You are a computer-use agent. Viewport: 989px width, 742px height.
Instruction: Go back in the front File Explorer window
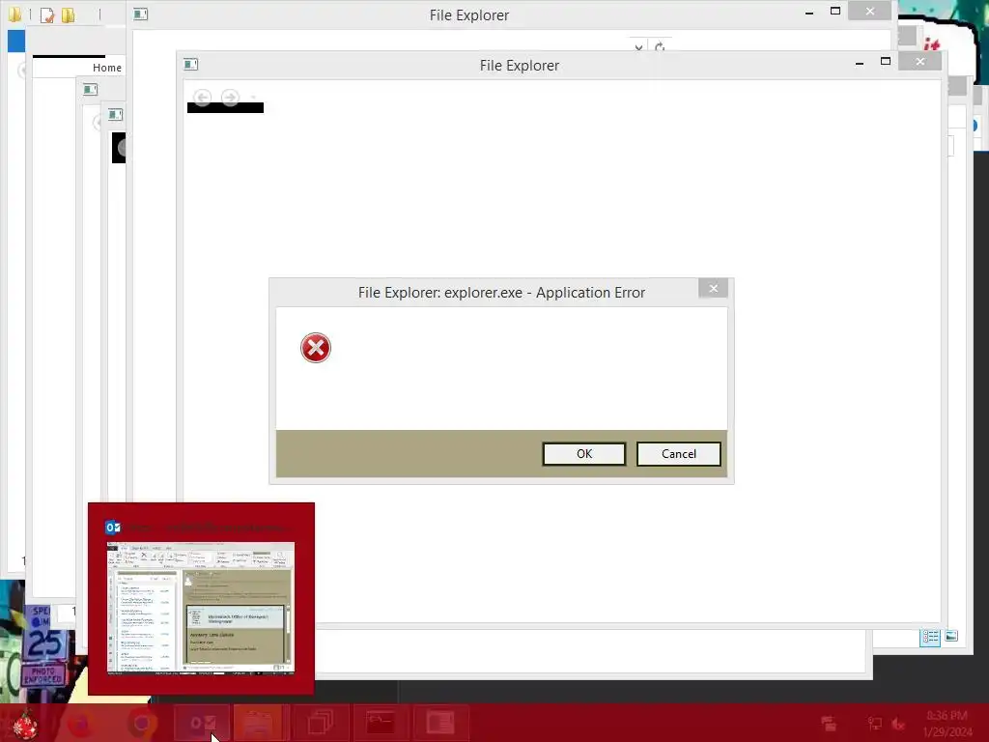203,98
